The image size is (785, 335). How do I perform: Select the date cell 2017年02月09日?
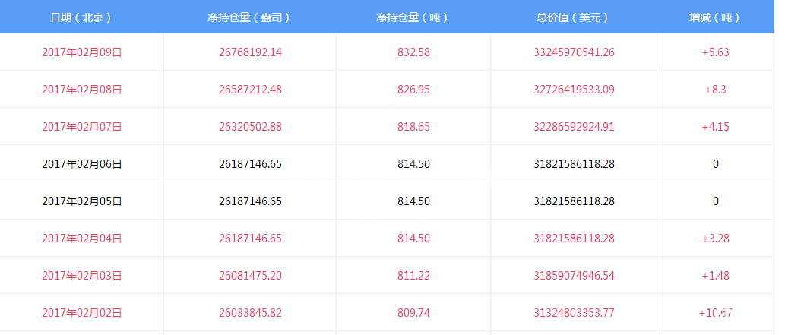[81, 52]
